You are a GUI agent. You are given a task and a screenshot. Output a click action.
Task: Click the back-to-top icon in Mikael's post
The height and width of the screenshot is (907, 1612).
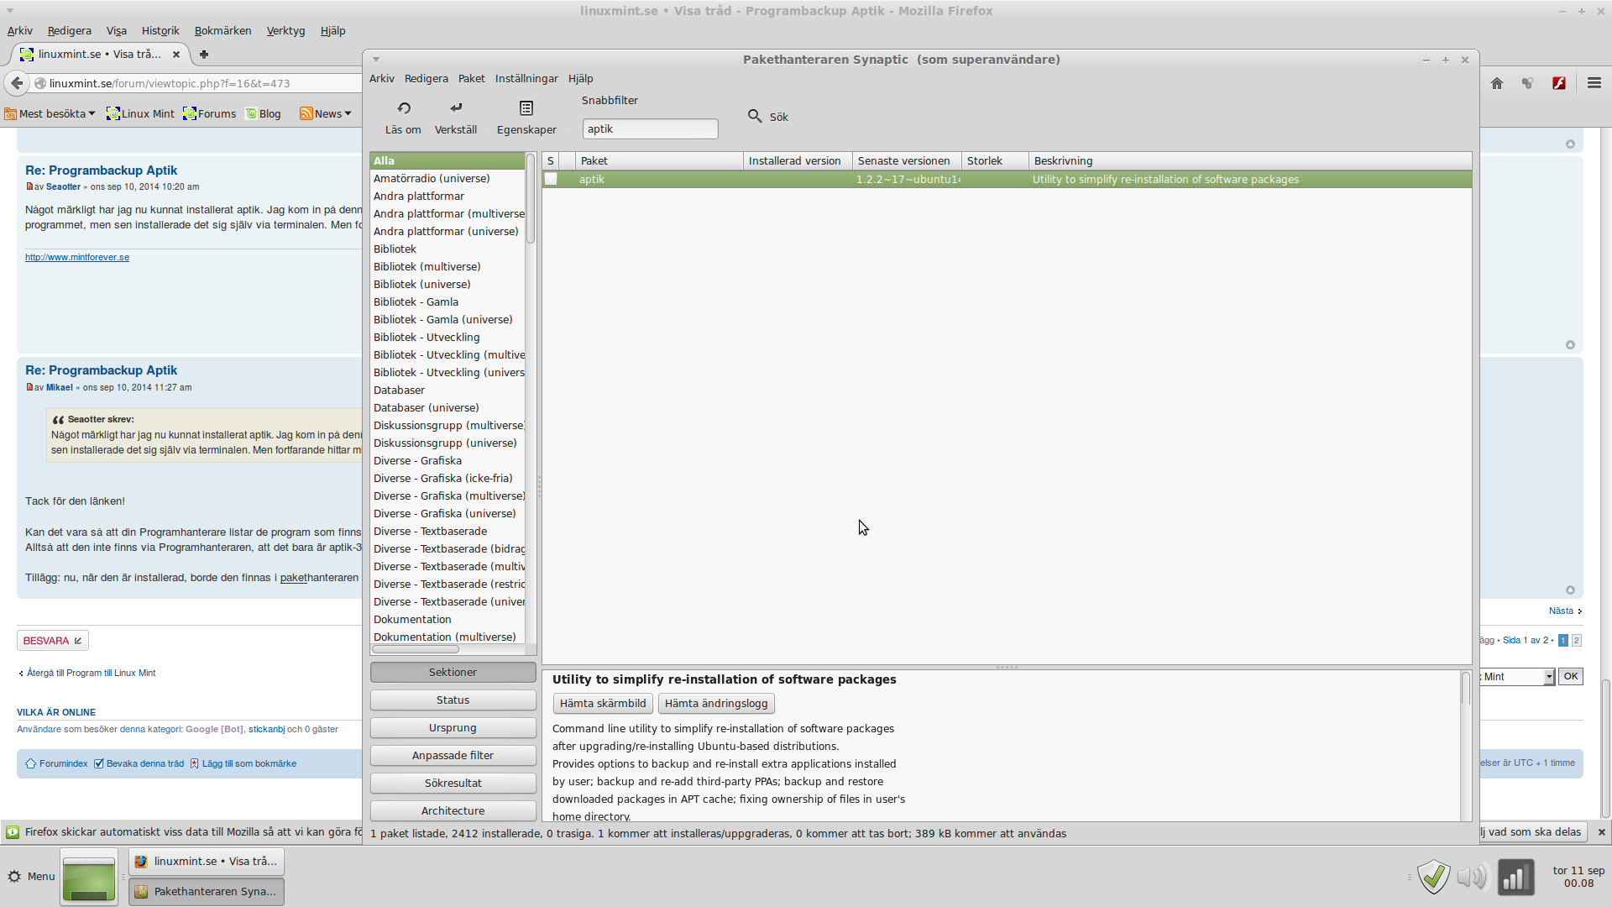click(x=1570, y=590)
